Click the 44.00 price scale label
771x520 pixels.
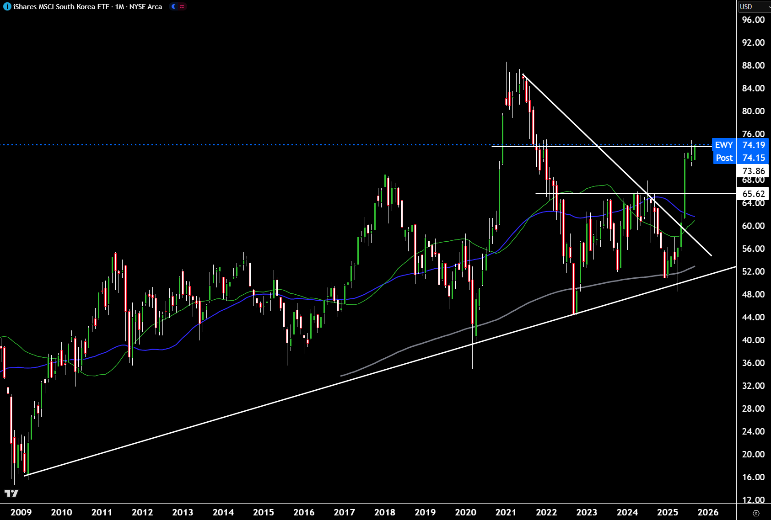coord(753,317)
